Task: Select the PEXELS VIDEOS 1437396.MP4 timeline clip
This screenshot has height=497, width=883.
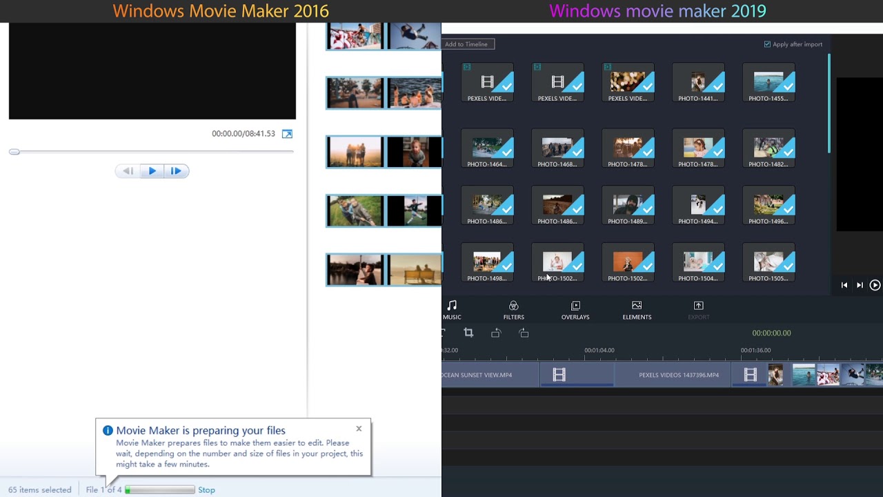Action: [673, 375]
